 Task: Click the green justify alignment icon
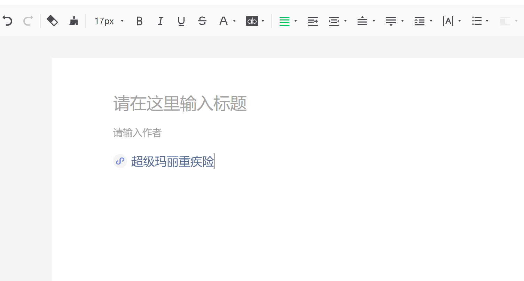284,21
